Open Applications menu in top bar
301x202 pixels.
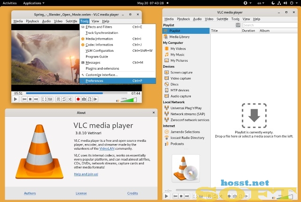pyautogui.click(x=33, y=3)
